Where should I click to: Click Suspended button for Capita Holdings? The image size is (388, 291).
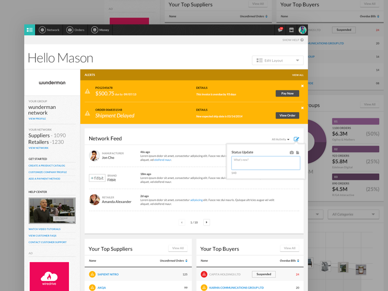[x=264, y=274]
